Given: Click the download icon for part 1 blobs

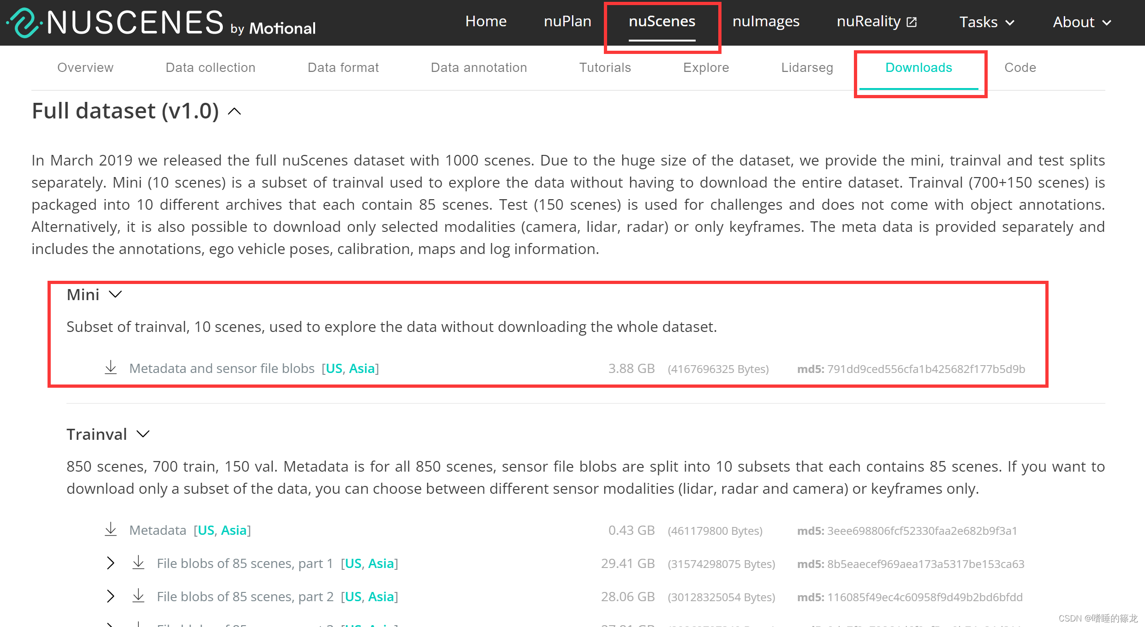Looking at the screenshot, I should click(138, 563).
